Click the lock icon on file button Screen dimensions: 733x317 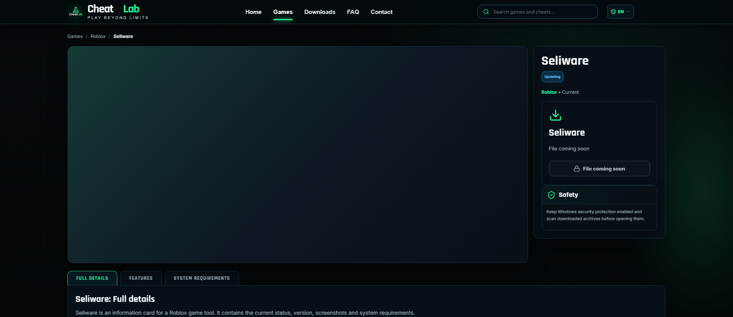[577, 169]
